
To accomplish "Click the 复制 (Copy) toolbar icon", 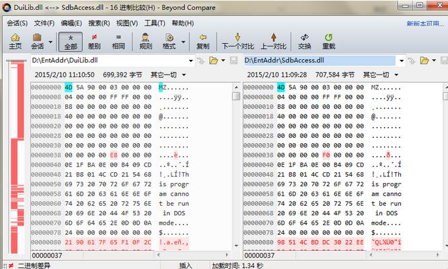I will coord(202,41).
